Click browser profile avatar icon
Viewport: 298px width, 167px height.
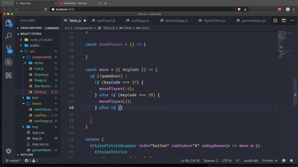coord(288,9)
